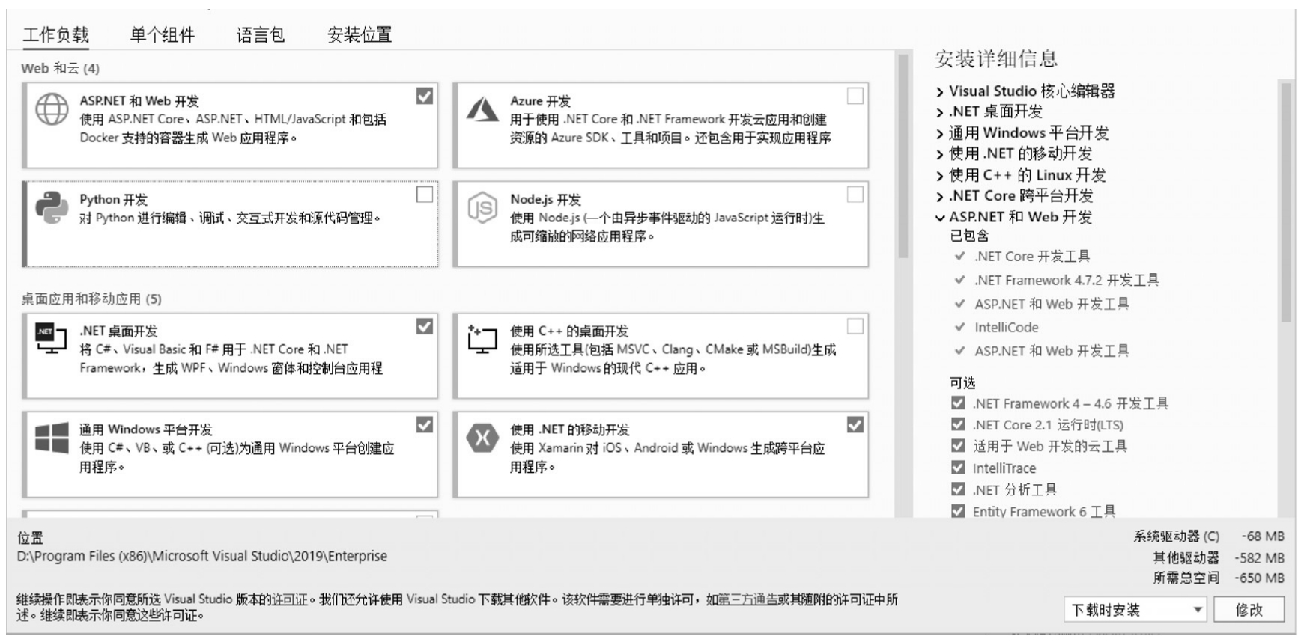Click the Azure development logo icon
Screen dimensions: 1304x642
482,109
